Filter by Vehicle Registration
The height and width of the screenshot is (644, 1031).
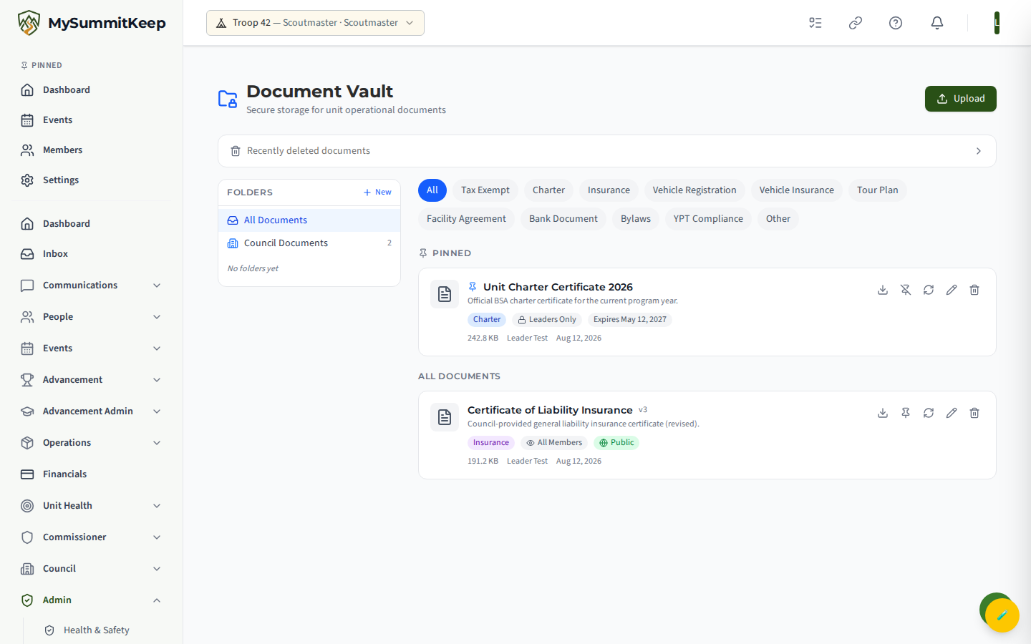tap(694, 190)
